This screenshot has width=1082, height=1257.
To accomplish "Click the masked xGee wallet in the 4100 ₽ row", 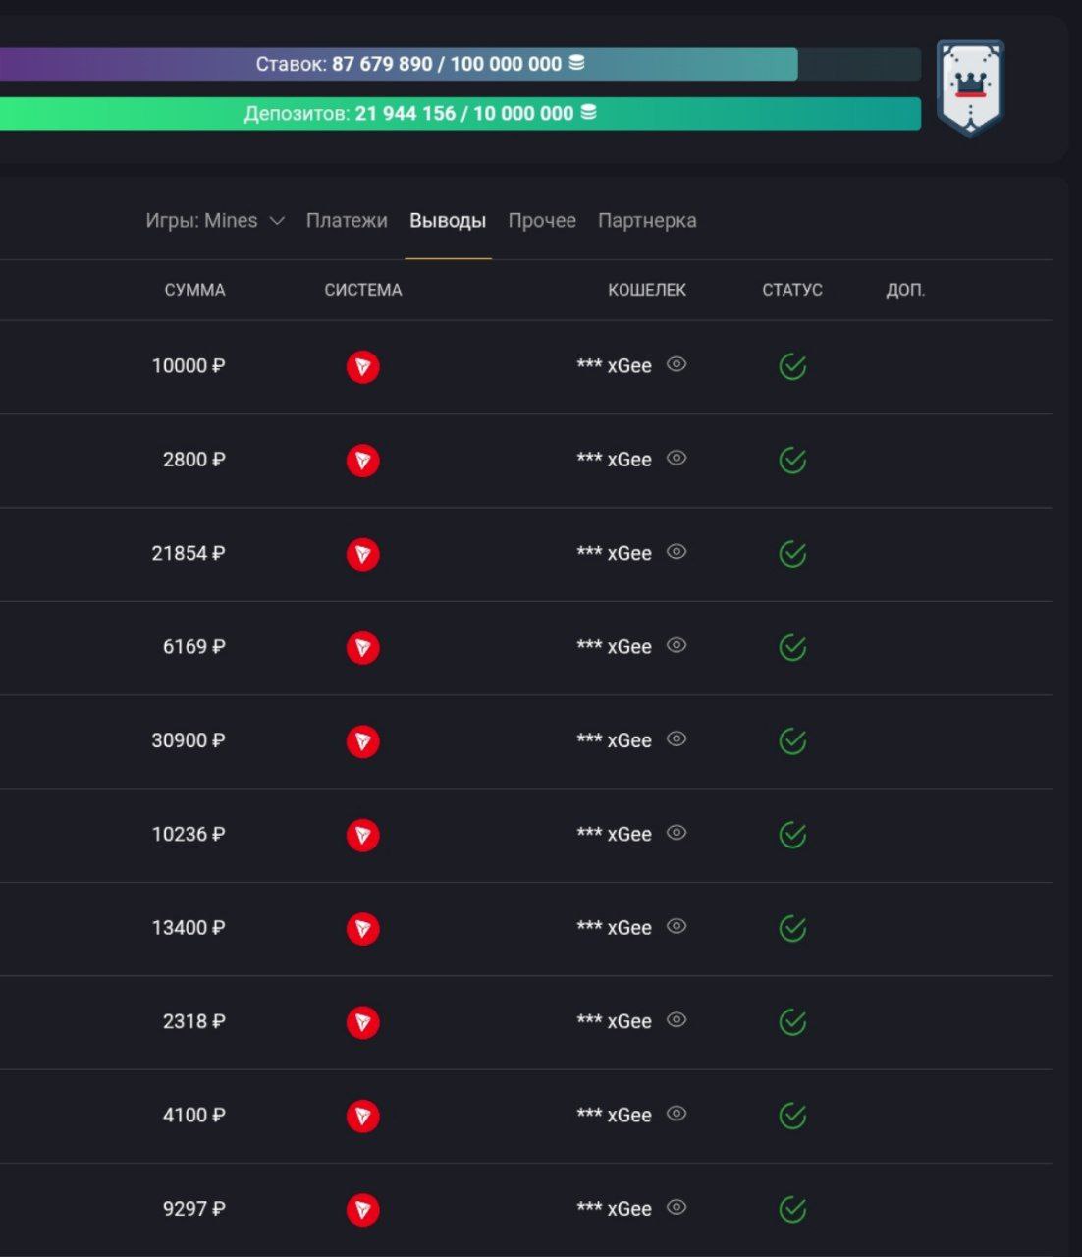I will [x=614, y=1116].
